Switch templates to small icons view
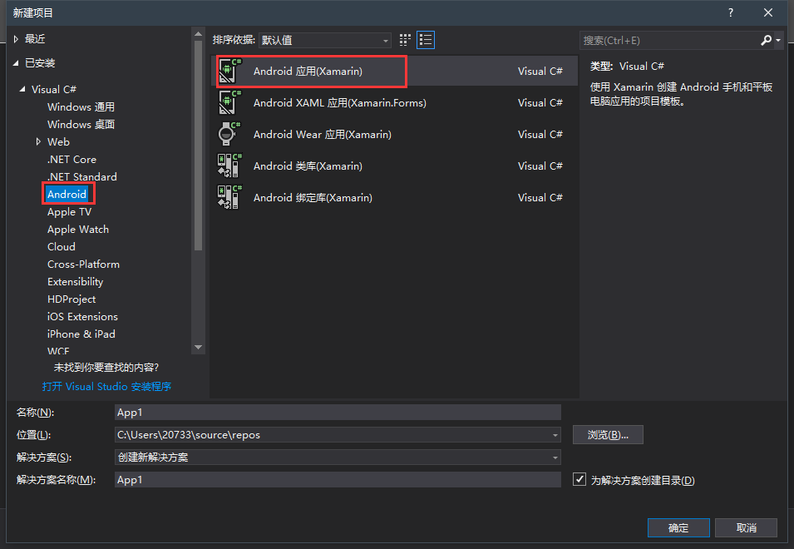794x549 pixels. (405, 40)
